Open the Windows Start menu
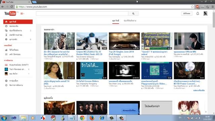The height and width of the screenshot is (121, 215). pos(4,118)
